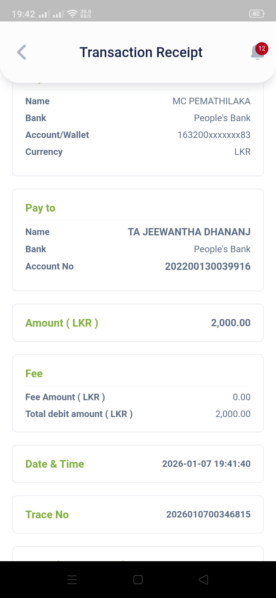Tap the Total debit amount row

tap(138, 414)
